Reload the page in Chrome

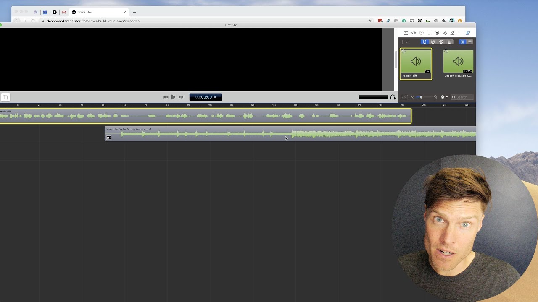[x=33, y=21]
